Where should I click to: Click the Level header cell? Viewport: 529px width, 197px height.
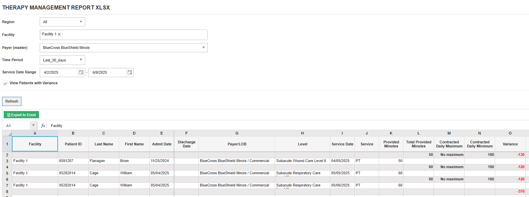[302, 144]
